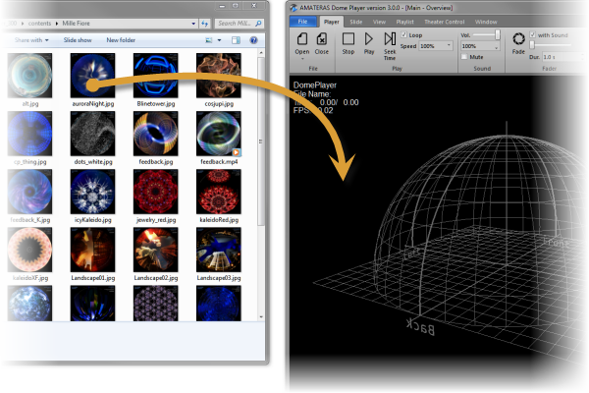Select the auroraNight.jpg thumbnail

[93, 76]
